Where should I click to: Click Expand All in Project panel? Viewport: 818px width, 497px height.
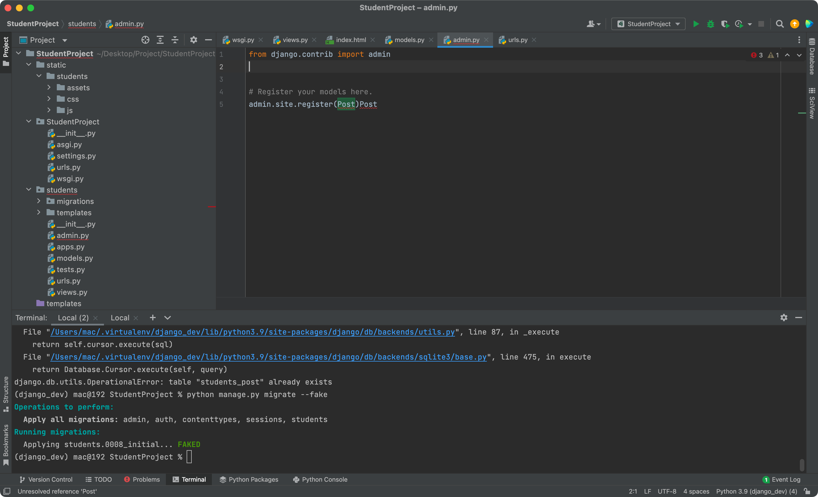coord(160,40)
